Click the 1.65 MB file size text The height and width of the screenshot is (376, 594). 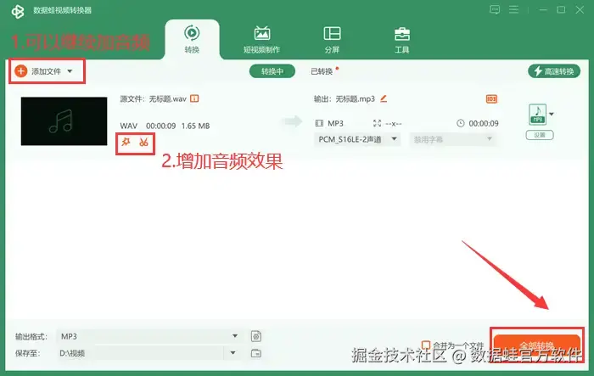(195, 126)
